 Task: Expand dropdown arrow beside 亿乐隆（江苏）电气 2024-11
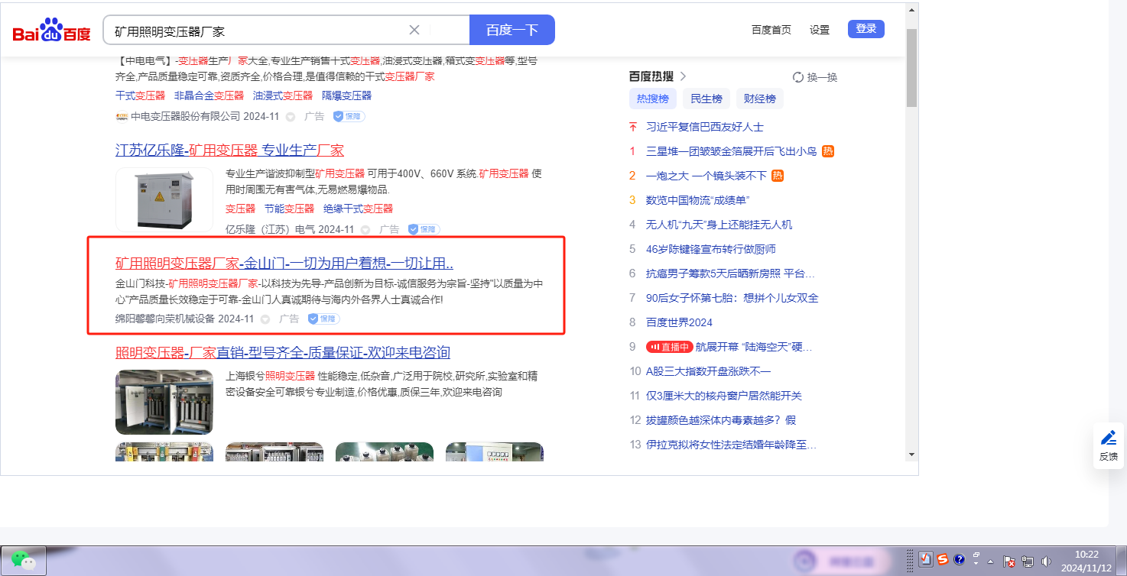(x=365, y=229)
